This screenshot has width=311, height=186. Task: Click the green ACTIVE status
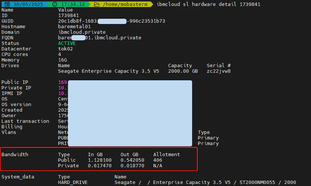pyautogui.click(x=67, y=43)
